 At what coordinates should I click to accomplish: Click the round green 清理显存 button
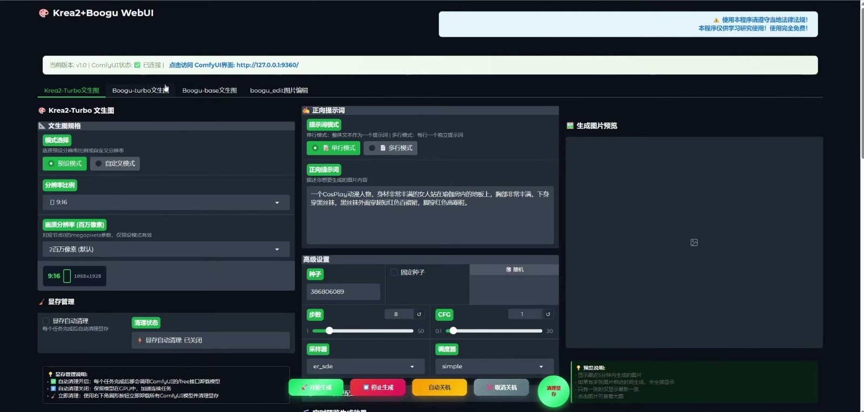[553, 391]
